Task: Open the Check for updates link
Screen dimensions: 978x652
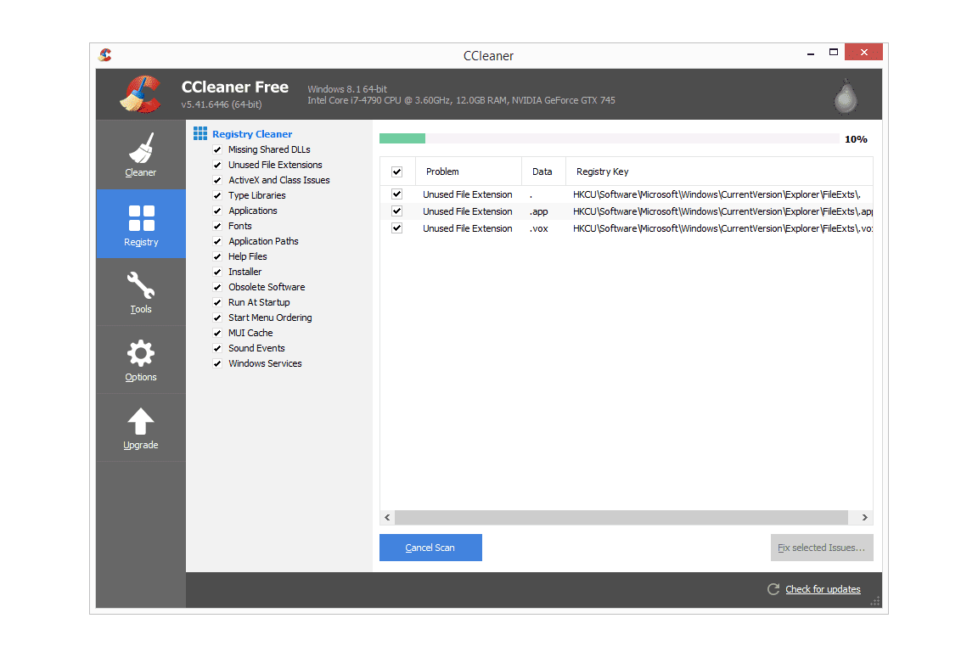Action: pyautogui.click(x=823, y=589)
